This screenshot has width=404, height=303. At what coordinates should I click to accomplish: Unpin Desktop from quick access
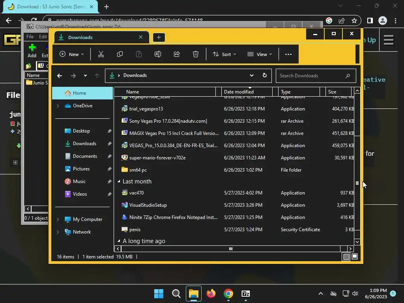click(110, 131)
